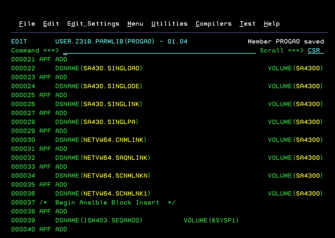Click into the Command input line

click(x=159, y=50)
